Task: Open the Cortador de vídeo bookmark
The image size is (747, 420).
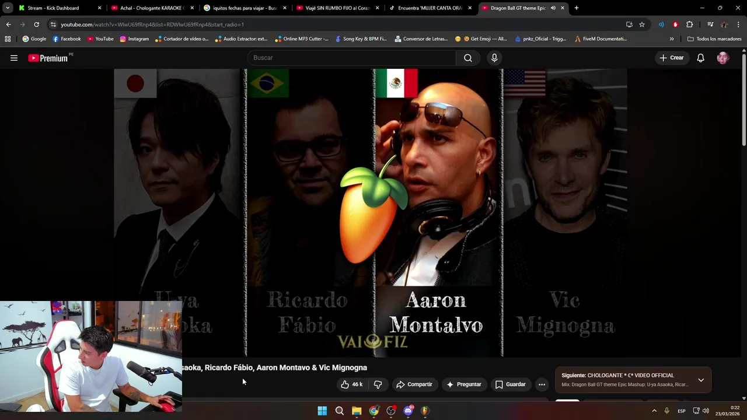Action: click(181, 39)
